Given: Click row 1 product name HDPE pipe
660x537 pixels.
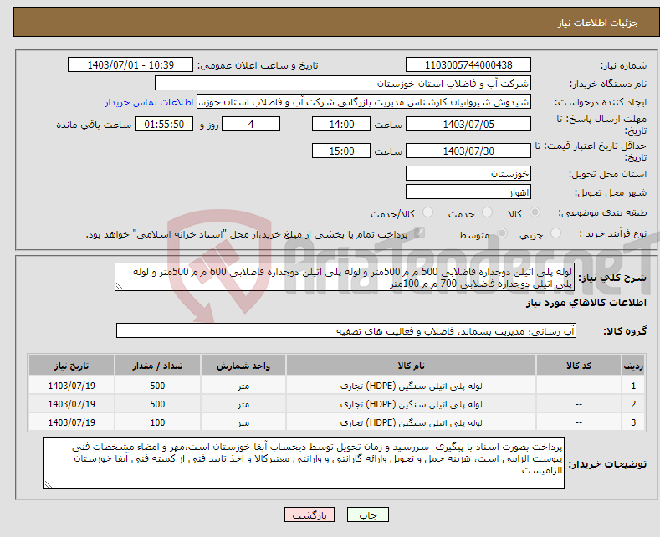Looking at the screenshot, I should (x=411, y=386).
